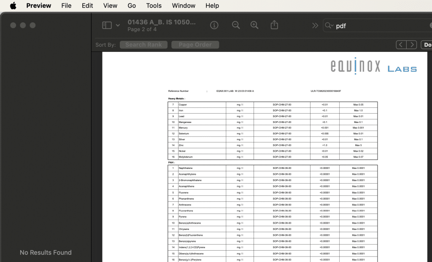The height and width of the screenshot is (262, 432).
Task: Expand the toolbar overflow chevron
Action: tap(315, 25)
